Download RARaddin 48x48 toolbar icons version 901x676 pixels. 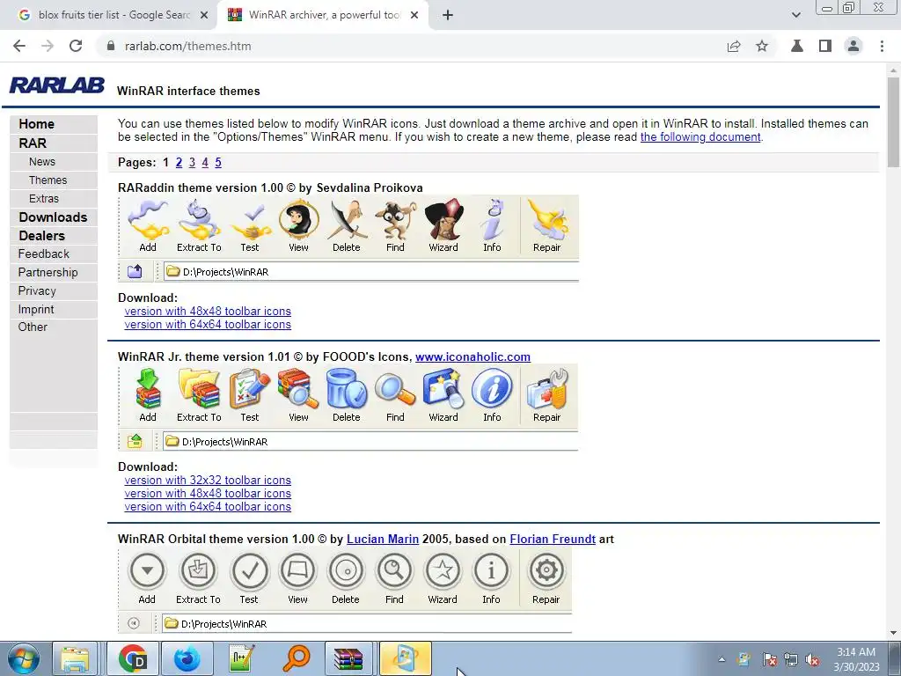[208, 311]
